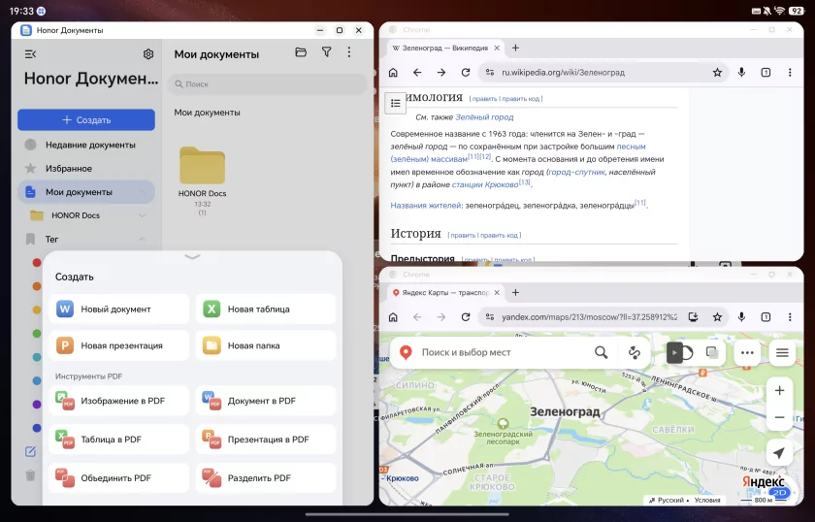Zoom out on the Yandex map
The image size is (815, 522).
point(779,417)
